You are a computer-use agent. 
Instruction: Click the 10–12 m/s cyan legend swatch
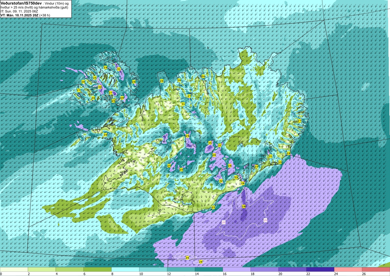coord(153,269)
